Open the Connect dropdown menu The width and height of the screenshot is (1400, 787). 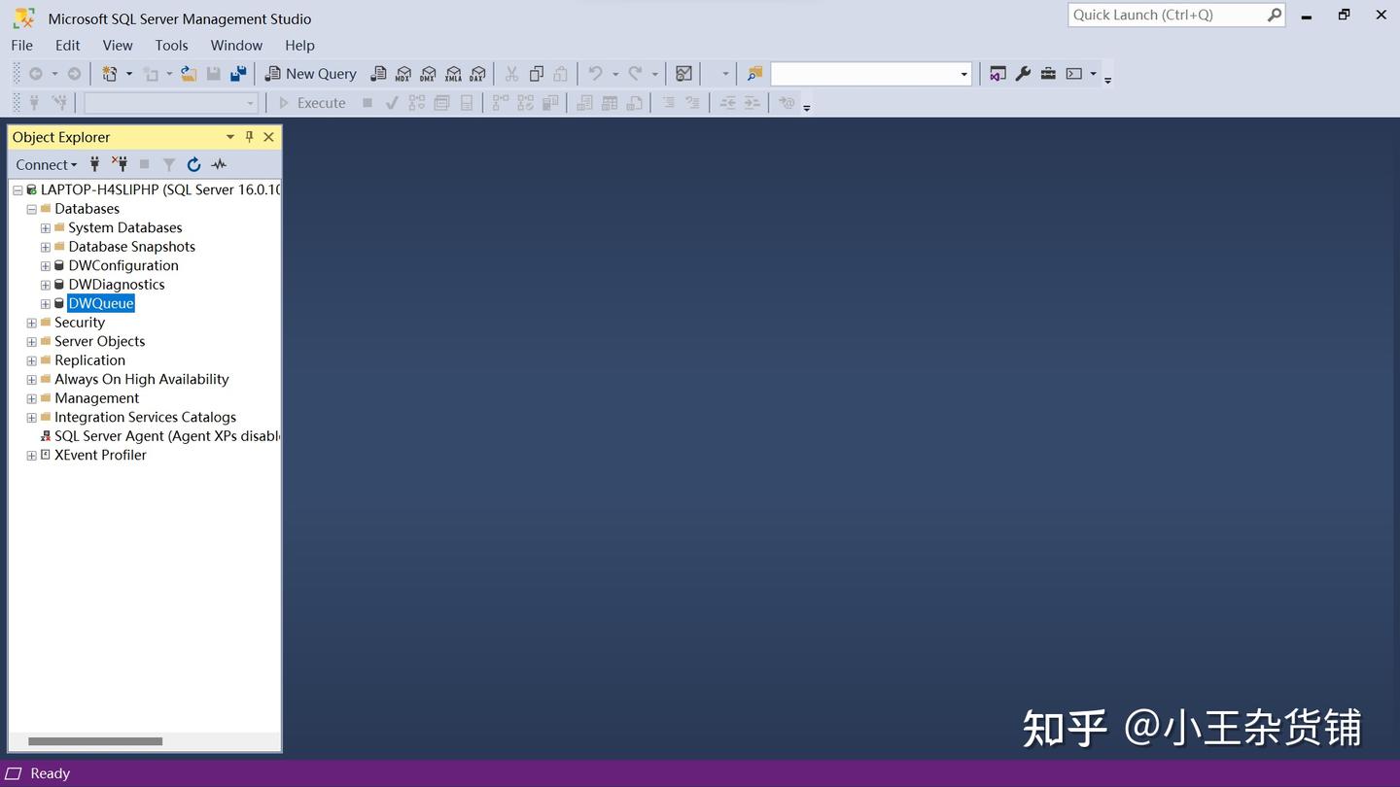pyautogui.click(x=45, y=164)
